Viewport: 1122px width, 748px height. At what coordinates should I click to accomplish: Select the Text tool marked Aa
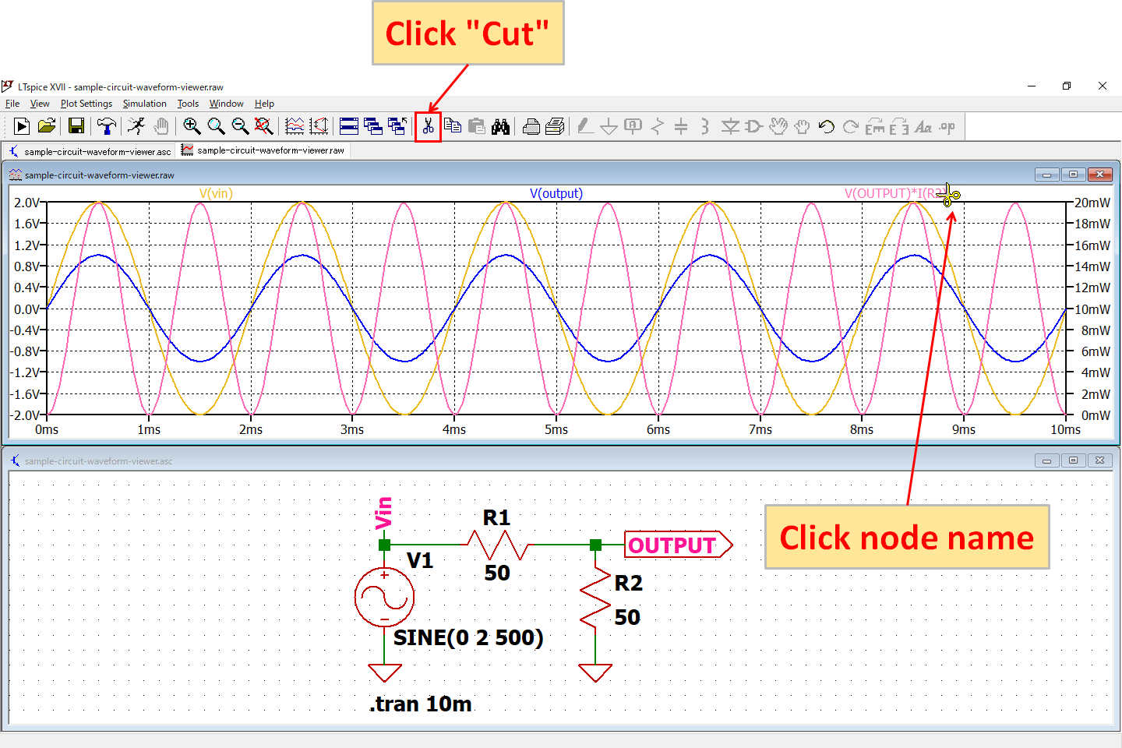[923, 126]
